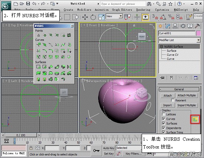Select the Rotate tool in toolbar
Image resolution: width=204 pixels, height=158 pixels.
pyautogui.click(x=93, y=17)
